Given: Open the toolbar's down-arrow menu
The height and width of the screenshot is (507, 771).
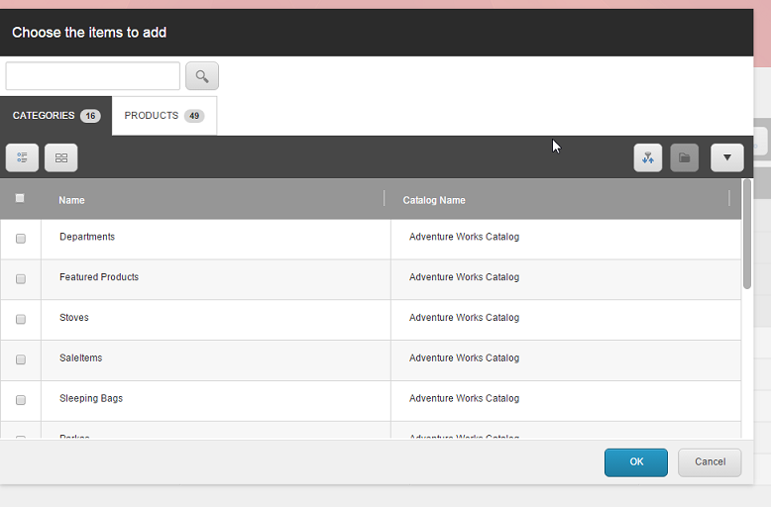Looking at the screenshot, I should tap(726, 157).
